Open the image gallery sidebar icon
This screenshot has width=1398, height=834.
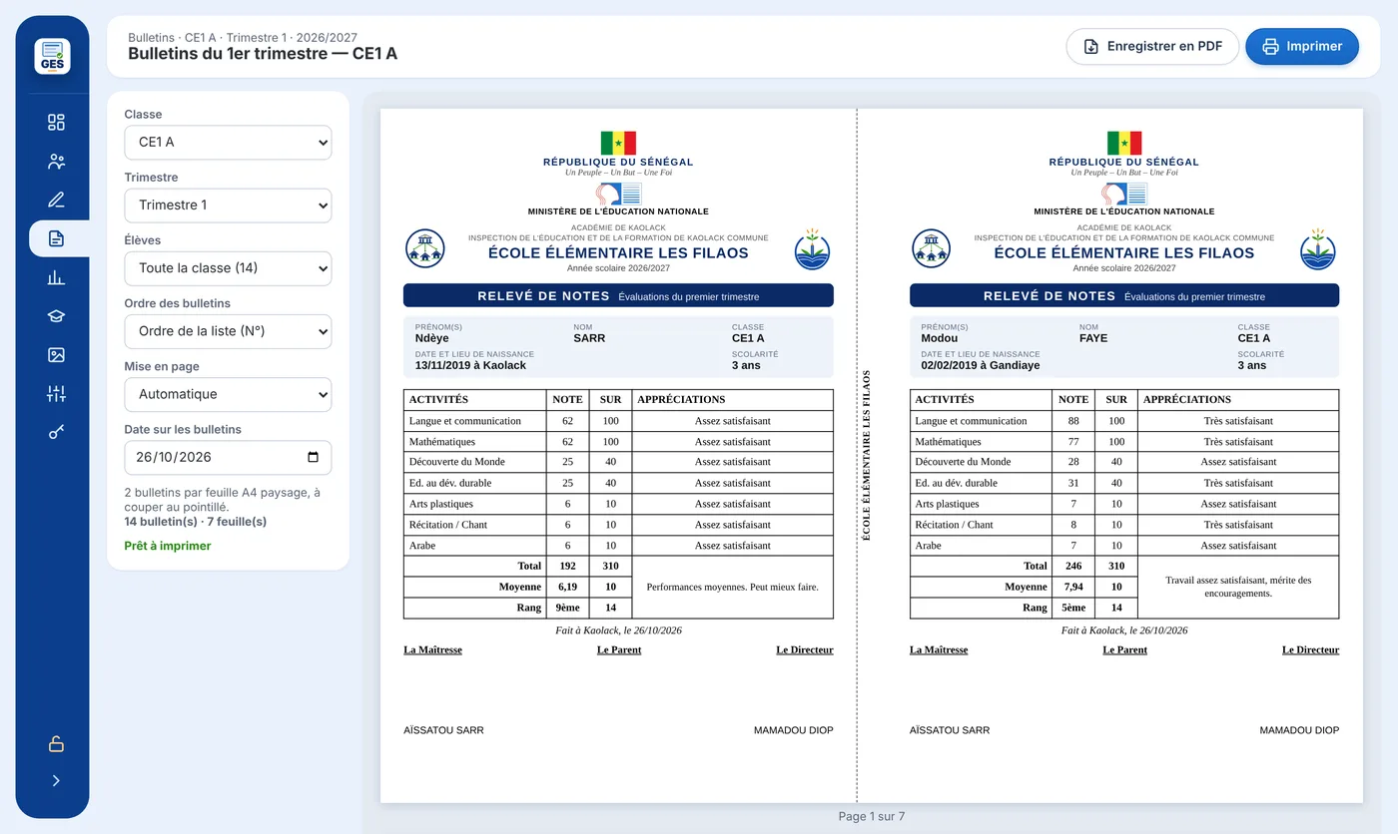[x=56, y=355]
